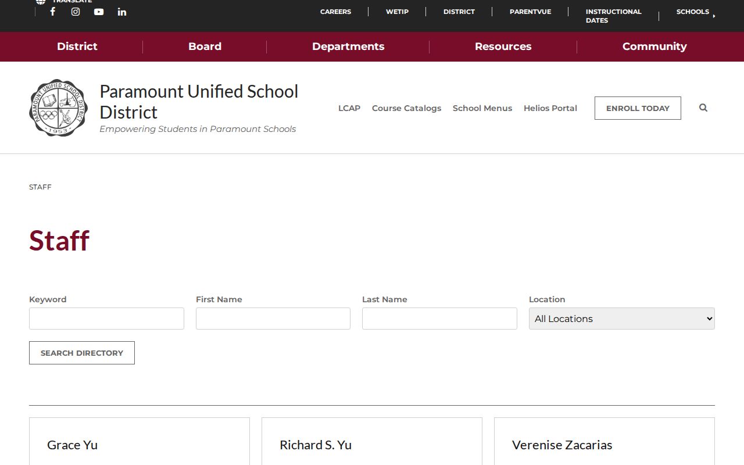This screenshot has height=465, width=744.
Task: Focus the Keyword input field
Action: [106, 319]
